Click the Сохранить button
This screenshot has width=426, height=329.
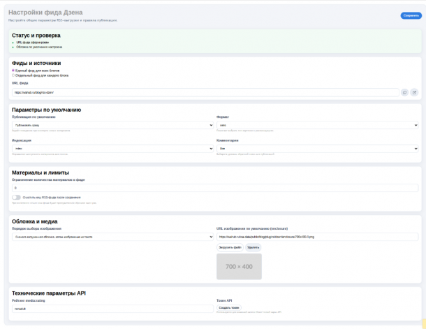[411, 15]
